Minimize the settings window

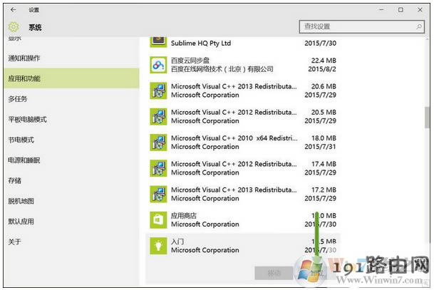pyautogui.click(x=381, y=10)
